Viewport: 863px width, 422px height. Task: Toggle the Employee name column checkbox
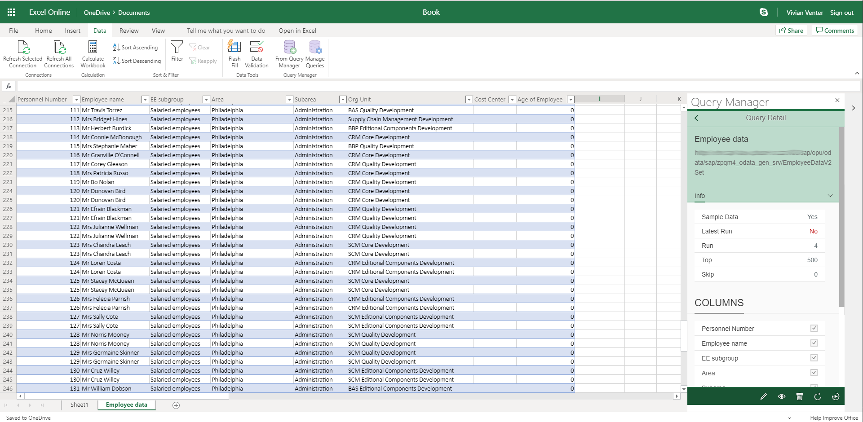[x=814, y=343]
